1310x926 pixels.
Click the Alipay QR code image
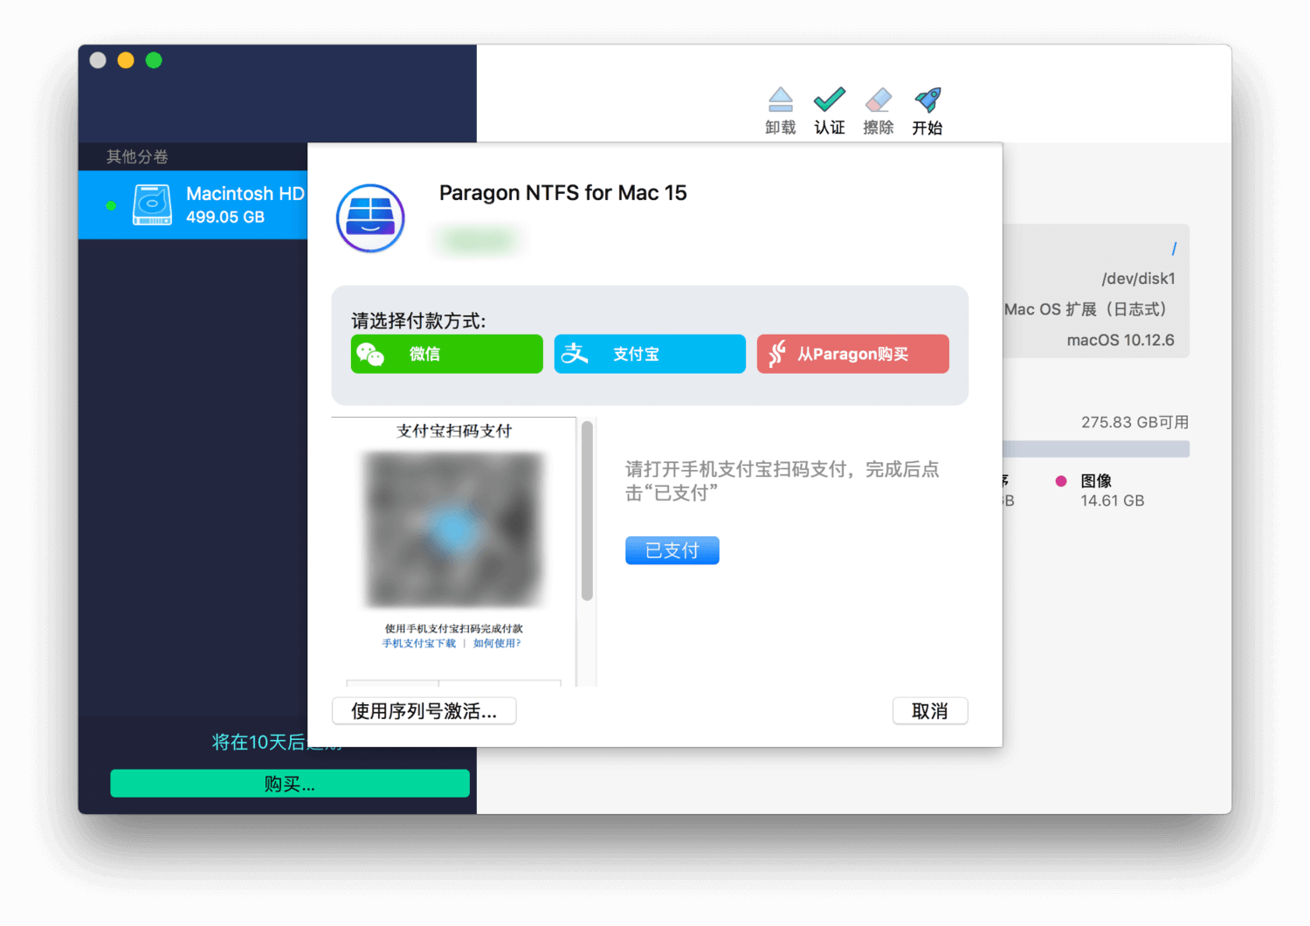[452, 529]
